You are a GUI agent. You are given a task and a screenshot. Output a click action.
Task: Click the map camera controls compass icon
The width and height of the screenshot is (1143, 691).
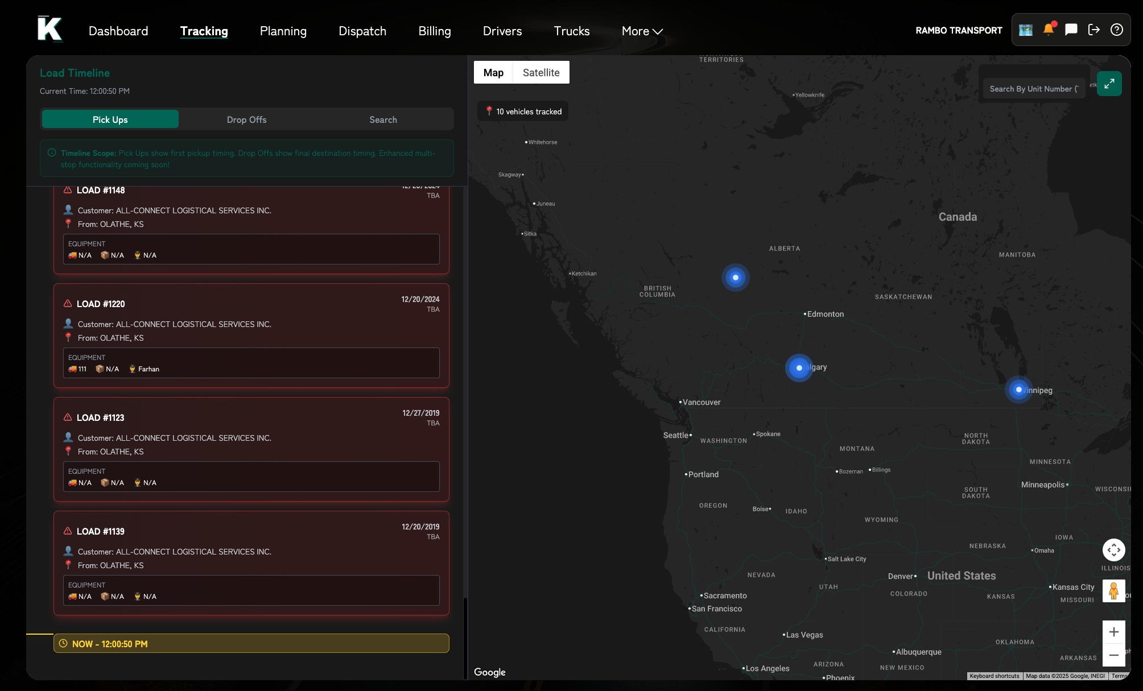pyautogui.click(x=1113, y=550)
